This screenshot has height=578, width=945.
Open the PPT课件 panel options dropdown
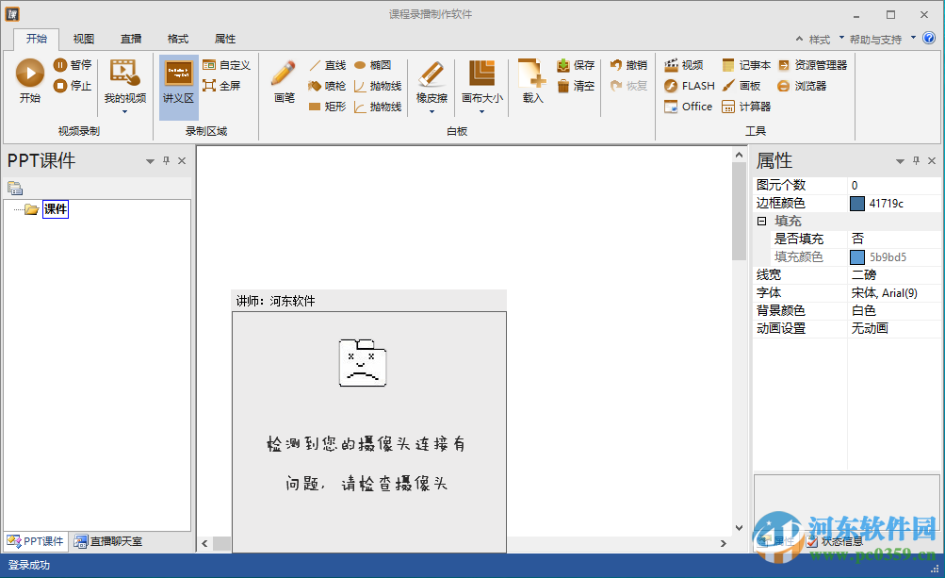click(149, 160)
